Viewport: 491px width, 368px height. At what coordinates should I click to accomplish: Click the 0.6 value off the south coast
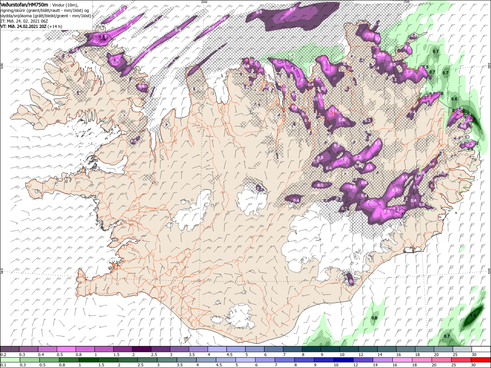[375, 318]
